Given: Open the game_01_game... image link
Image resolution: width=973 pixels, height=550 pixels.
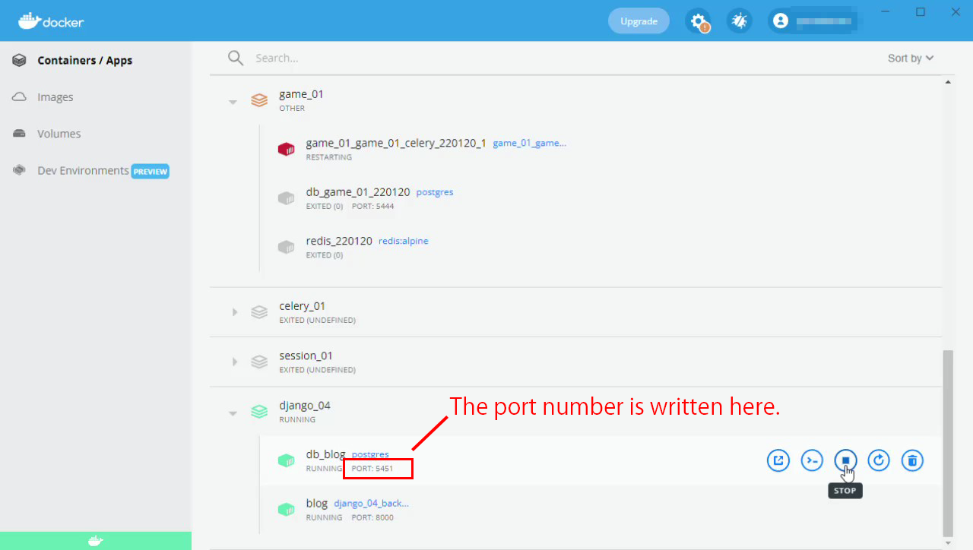Looking at the screenshot, I should (529, 143).
